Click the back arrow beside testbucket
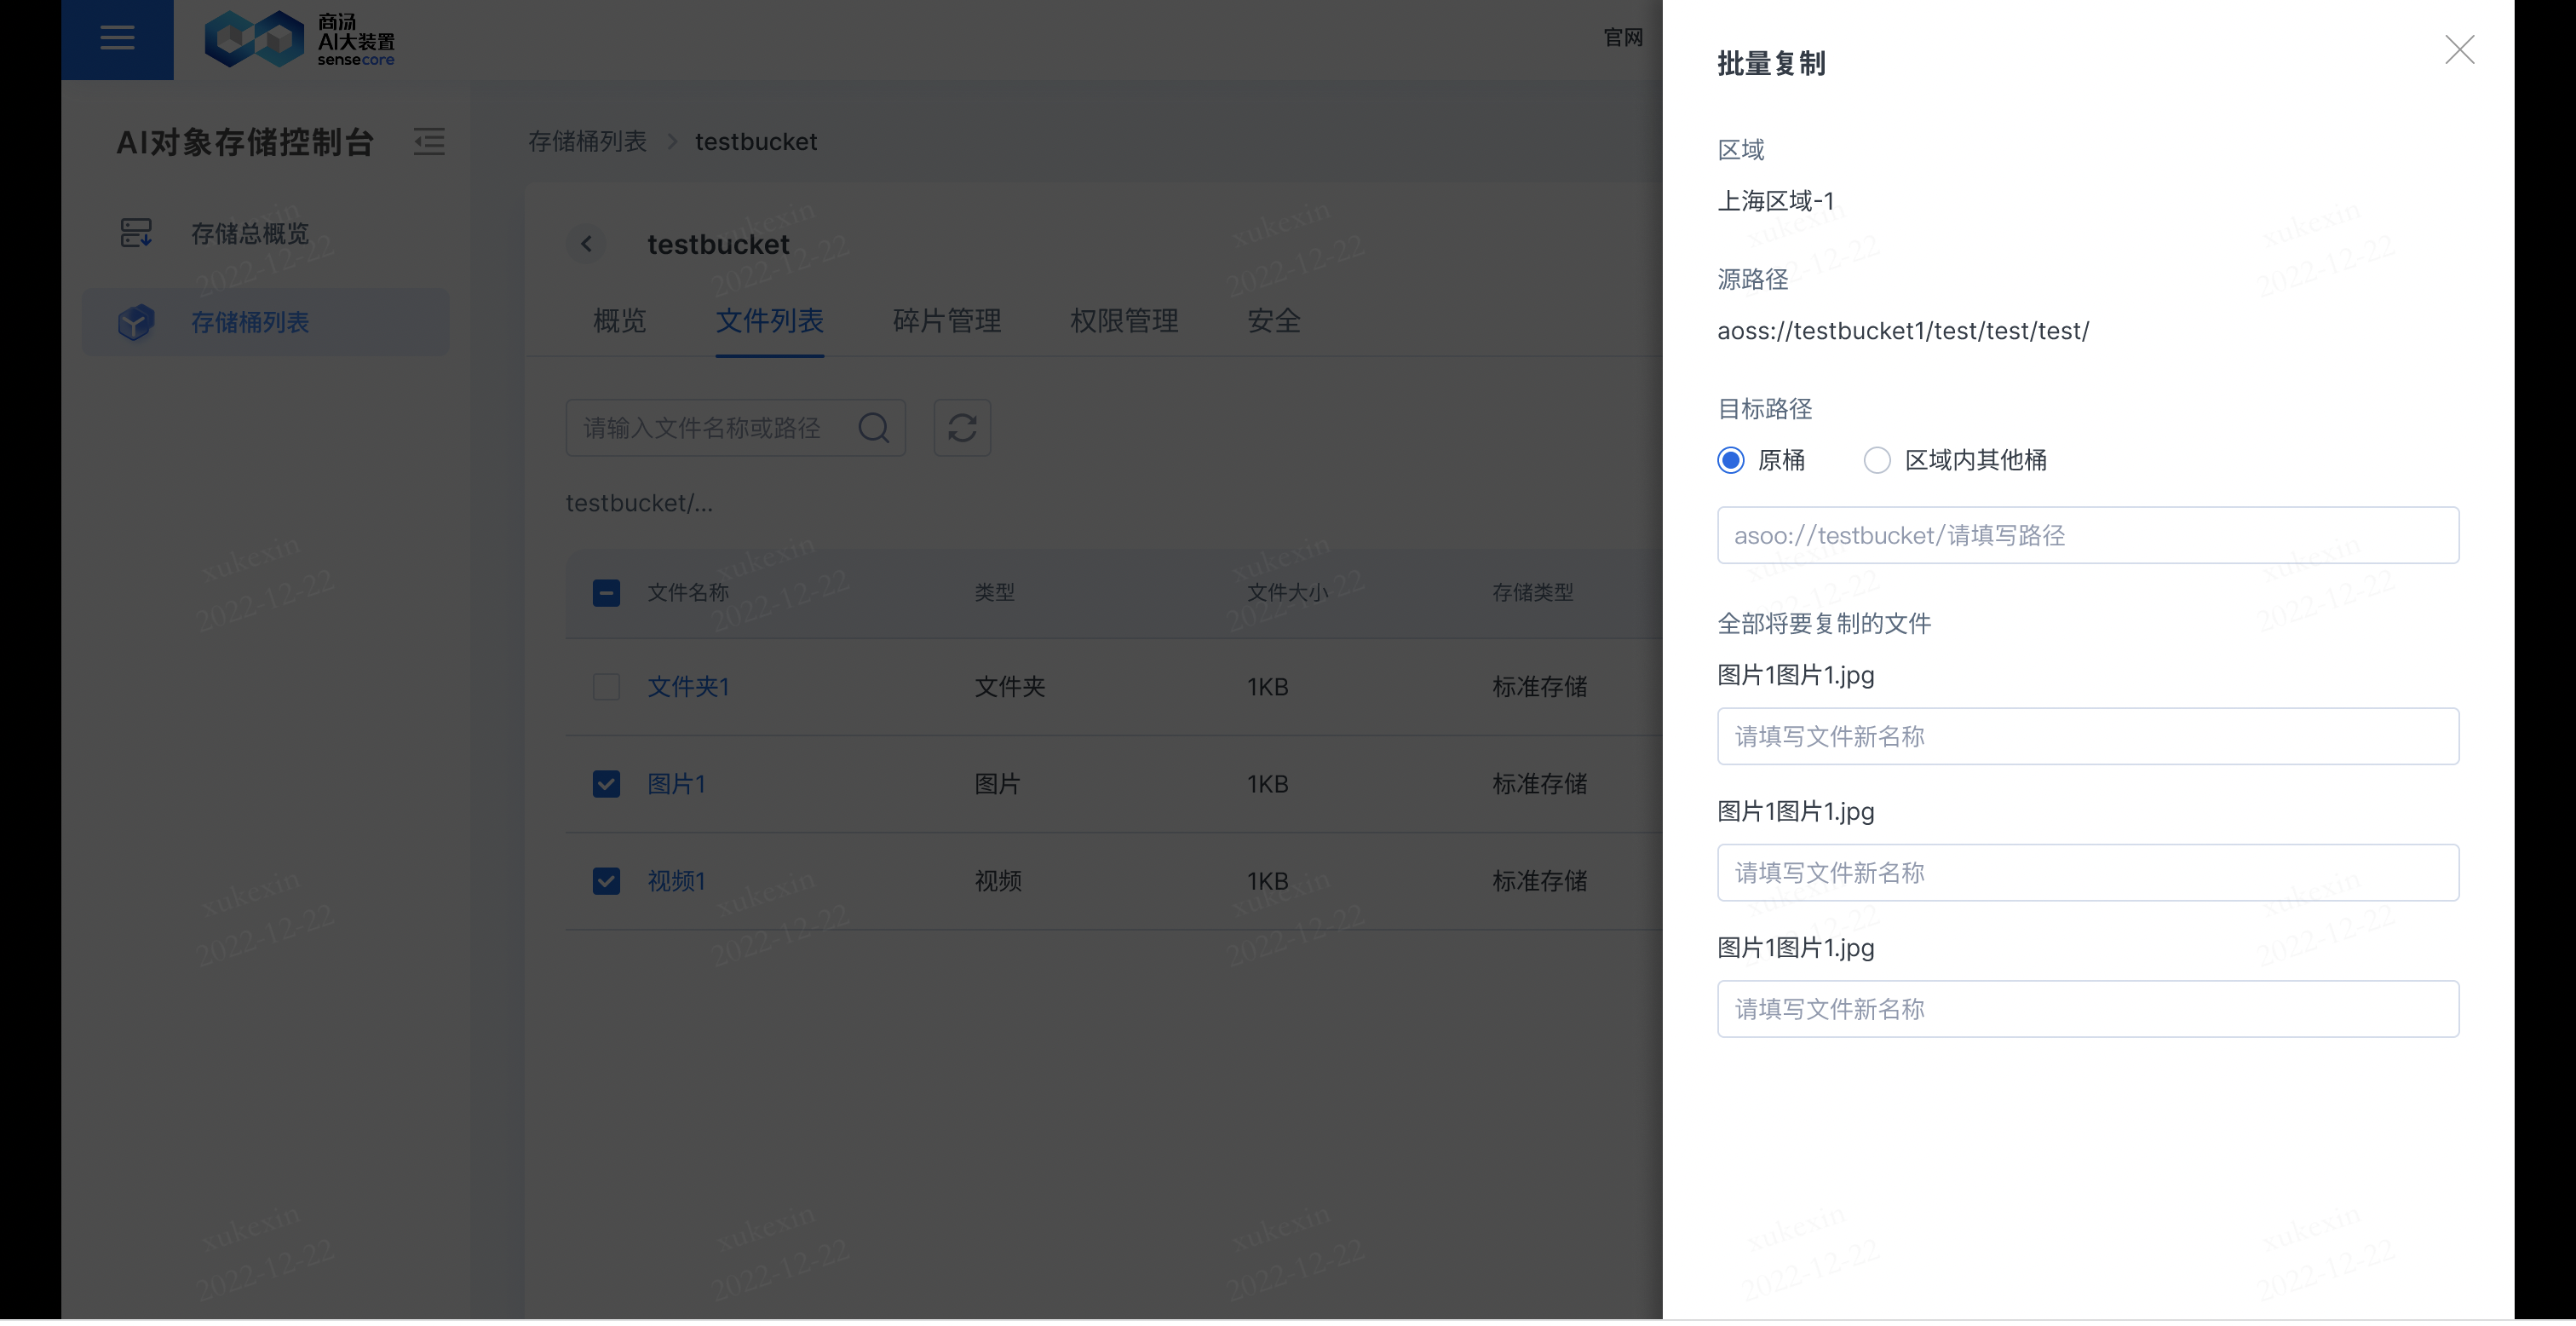This screenshot has width=2576, height=1326. (x=587, y=245)
